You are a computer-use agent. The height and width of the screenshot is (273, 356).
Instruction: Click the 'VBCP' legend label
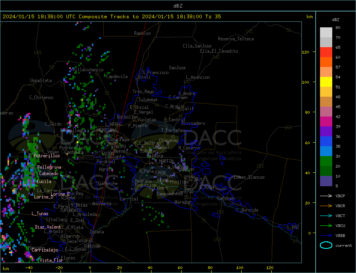tap(340, 196)
